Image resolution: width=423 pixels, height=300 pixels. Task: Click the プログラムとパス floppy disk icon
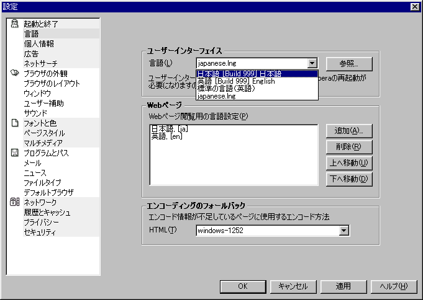click(x=15, y=152)
